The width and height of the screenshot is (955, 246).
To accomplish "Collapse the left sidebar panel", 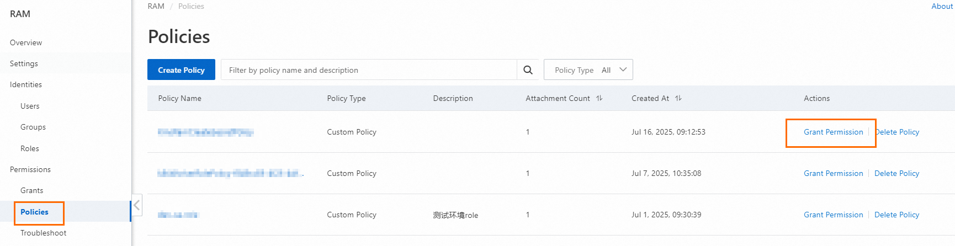I will coord(136,205).
